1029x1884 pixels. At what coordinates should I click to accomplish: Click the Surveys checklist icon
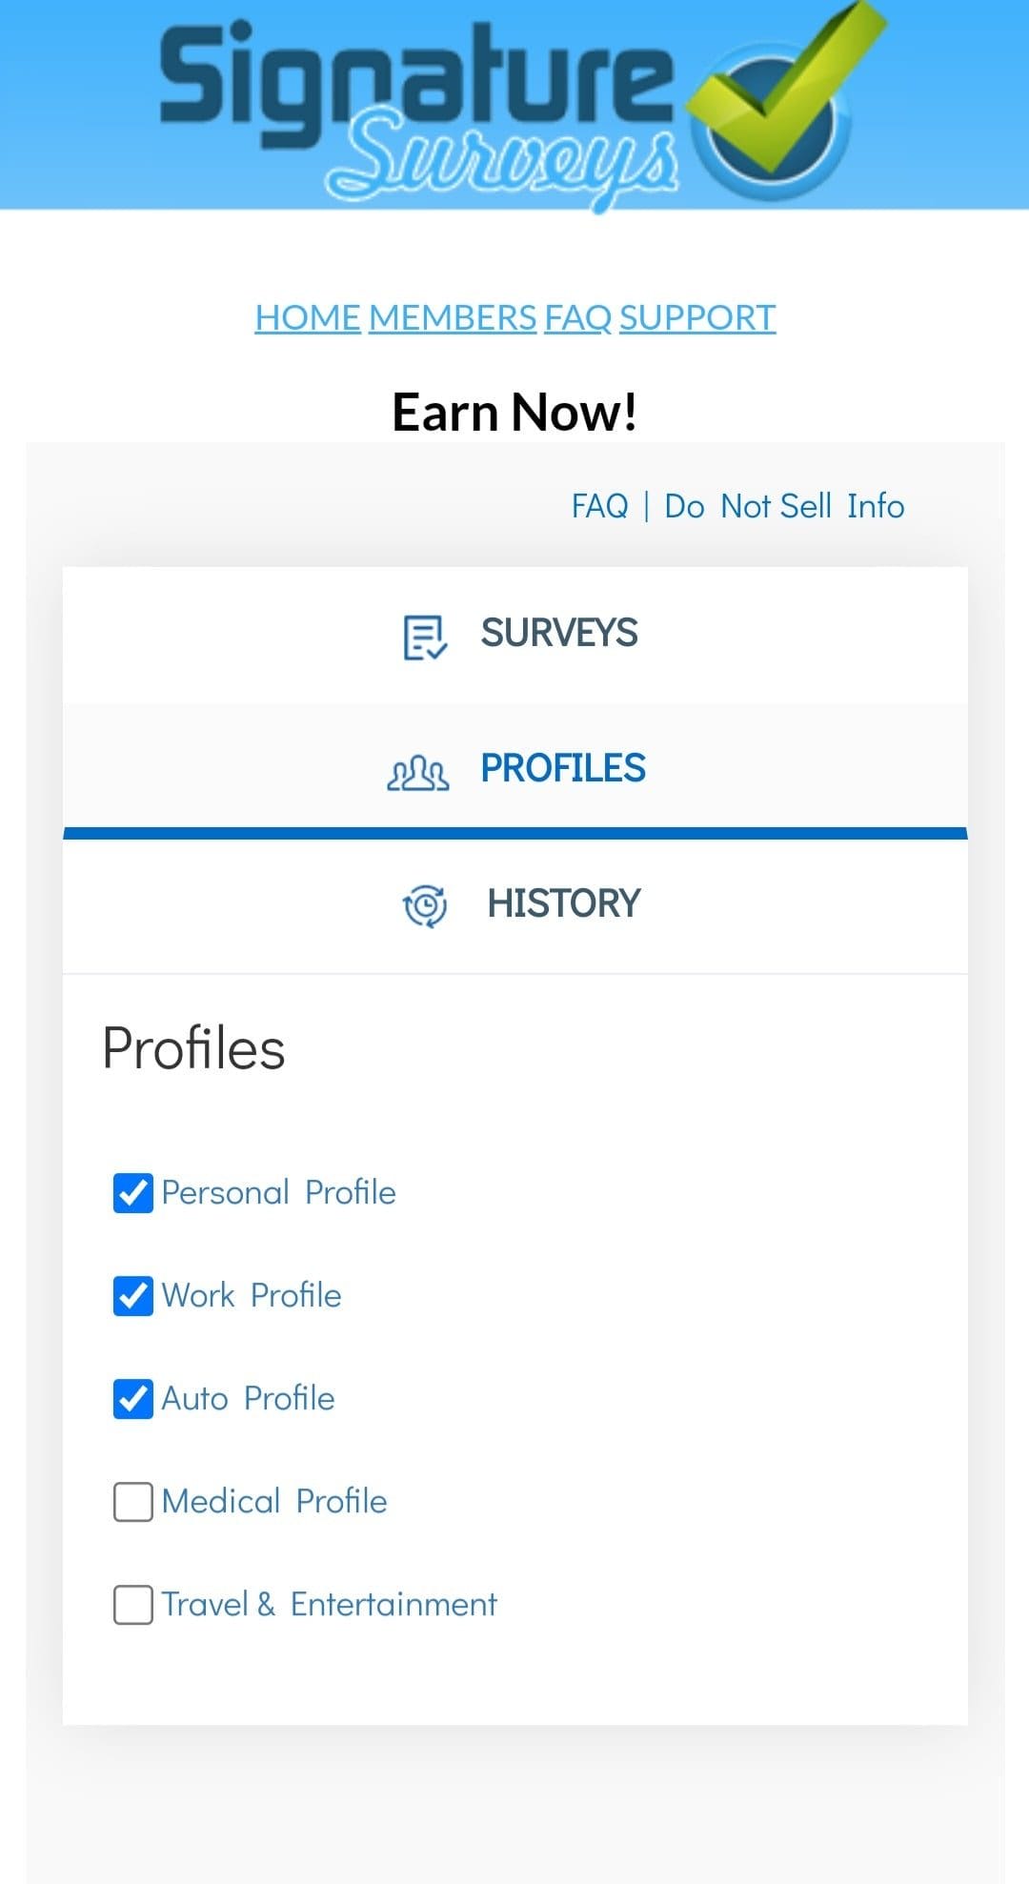click(424, 637)
